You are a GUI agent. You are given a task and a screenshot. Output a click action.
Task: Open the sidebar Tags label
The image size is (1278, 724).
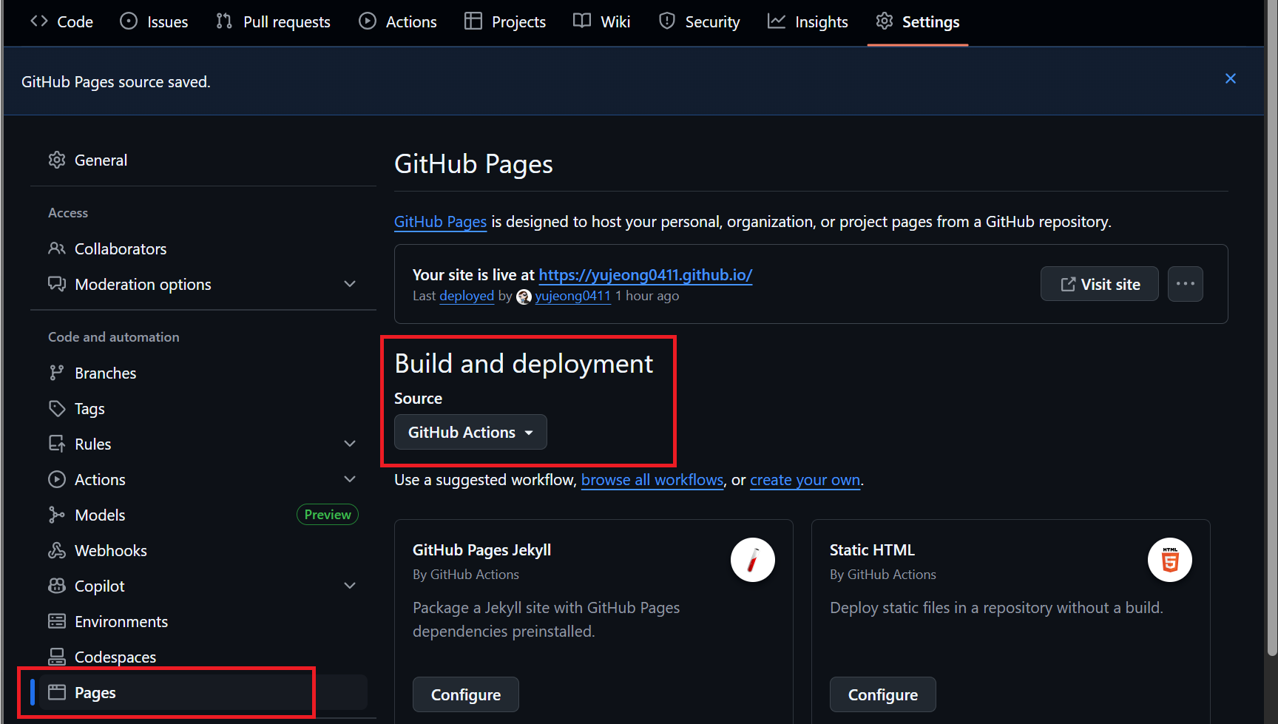pyautogui.click(x=89, y=409)
